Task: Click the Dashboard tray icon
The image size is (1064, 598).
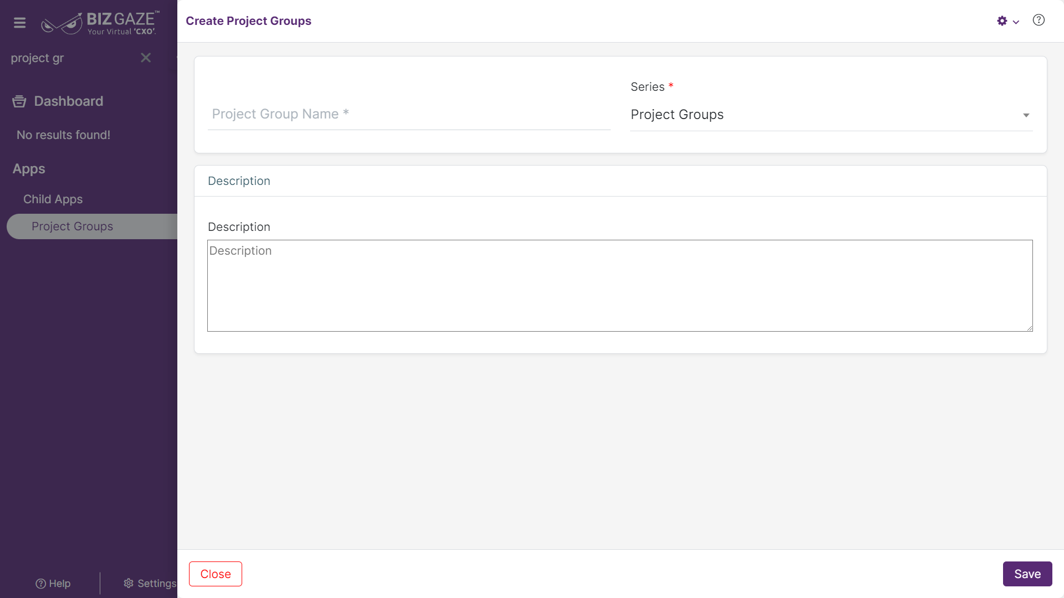Action: [19, 101]
